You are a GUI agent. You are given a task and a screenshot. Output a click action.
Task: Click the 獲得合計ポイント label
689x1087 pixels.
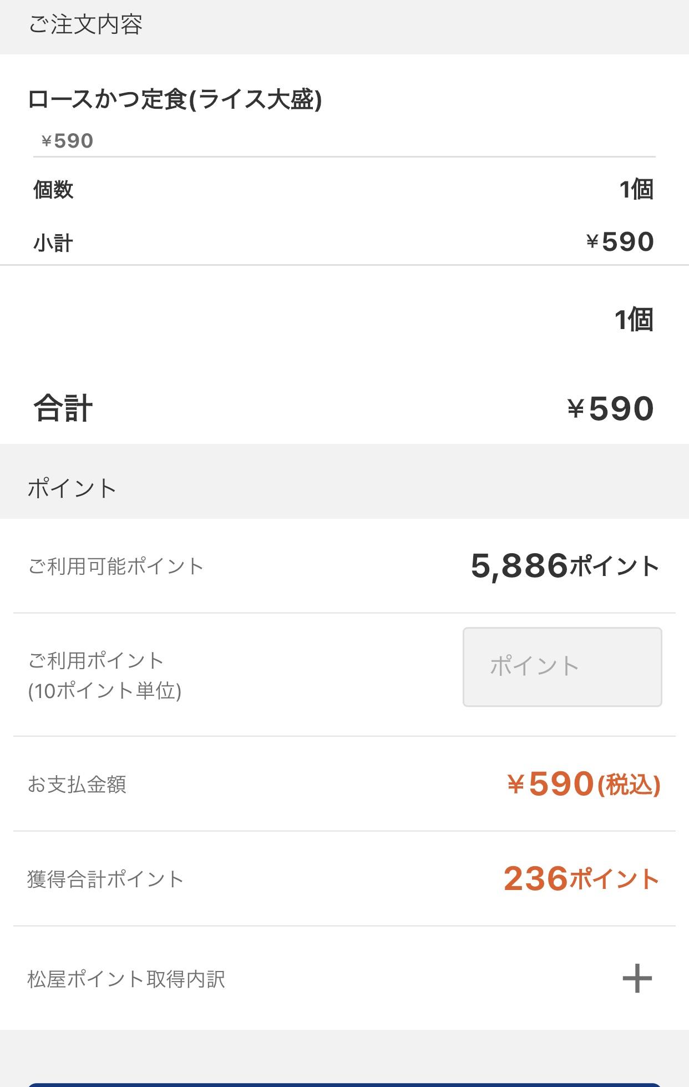pos(105,879)
